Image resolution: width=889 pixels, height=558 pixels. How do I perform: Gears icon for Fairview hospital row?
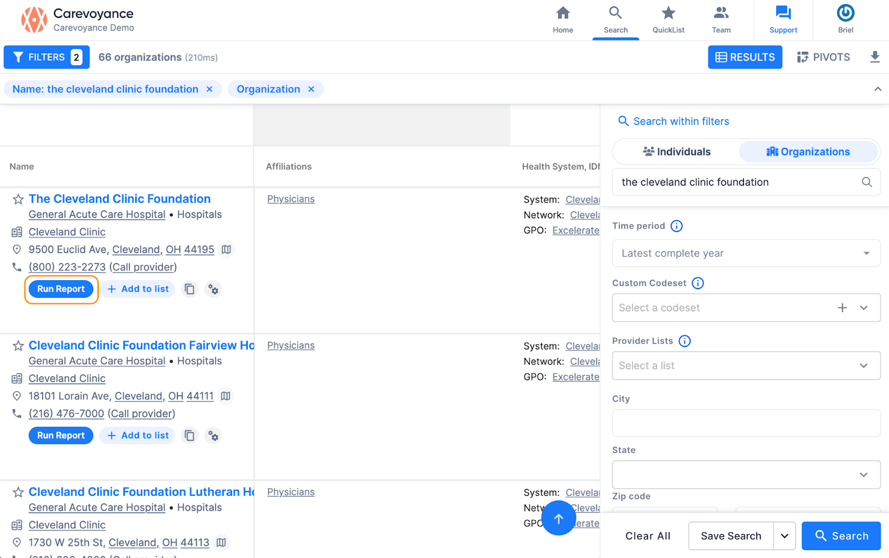pyautogui.click(x=213, y=436)
